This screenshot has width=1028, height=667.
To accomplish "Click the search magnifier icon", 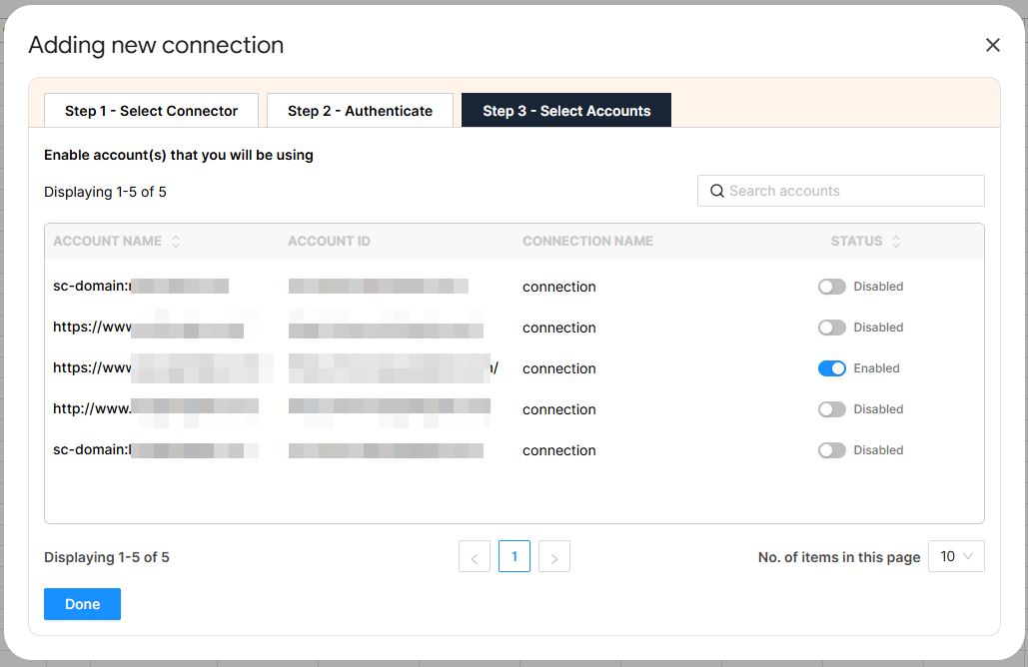I will click(717, 191).
